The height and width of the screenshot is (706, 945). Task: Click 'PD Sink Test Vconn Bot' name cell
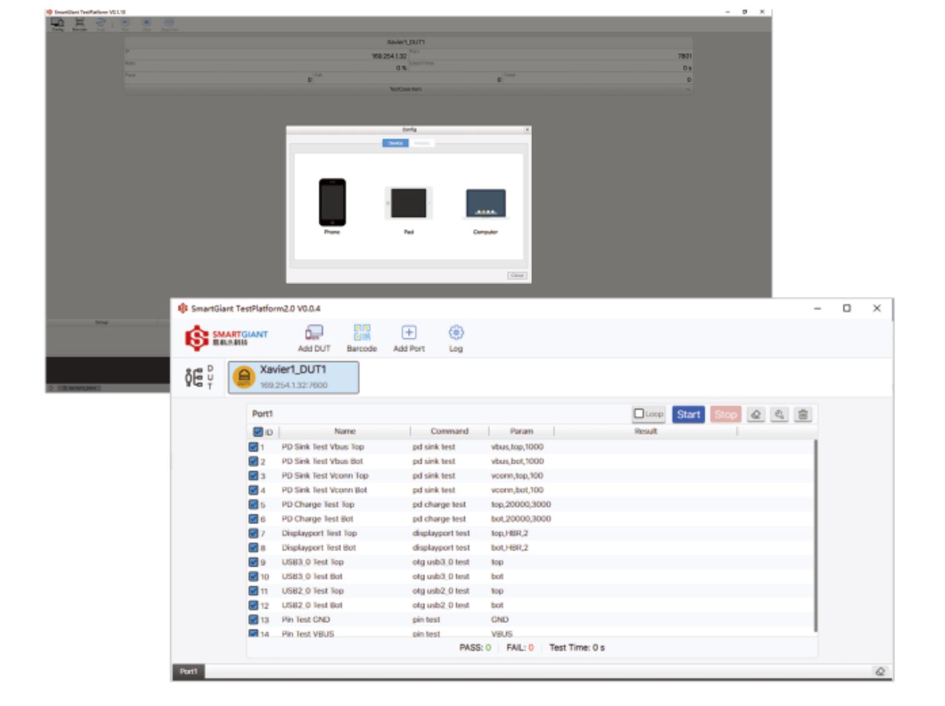pyautogui.click(x=324, y=490)
